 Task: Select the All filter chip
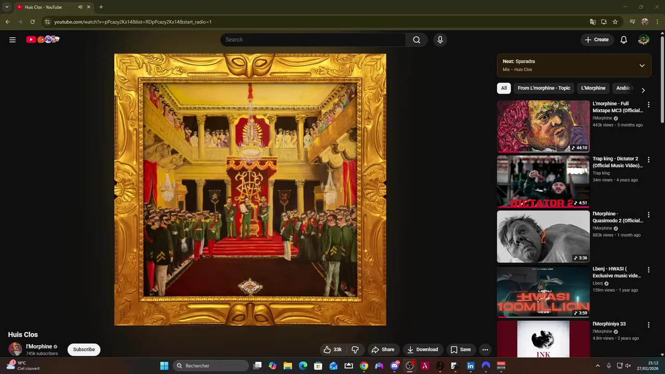504,88
